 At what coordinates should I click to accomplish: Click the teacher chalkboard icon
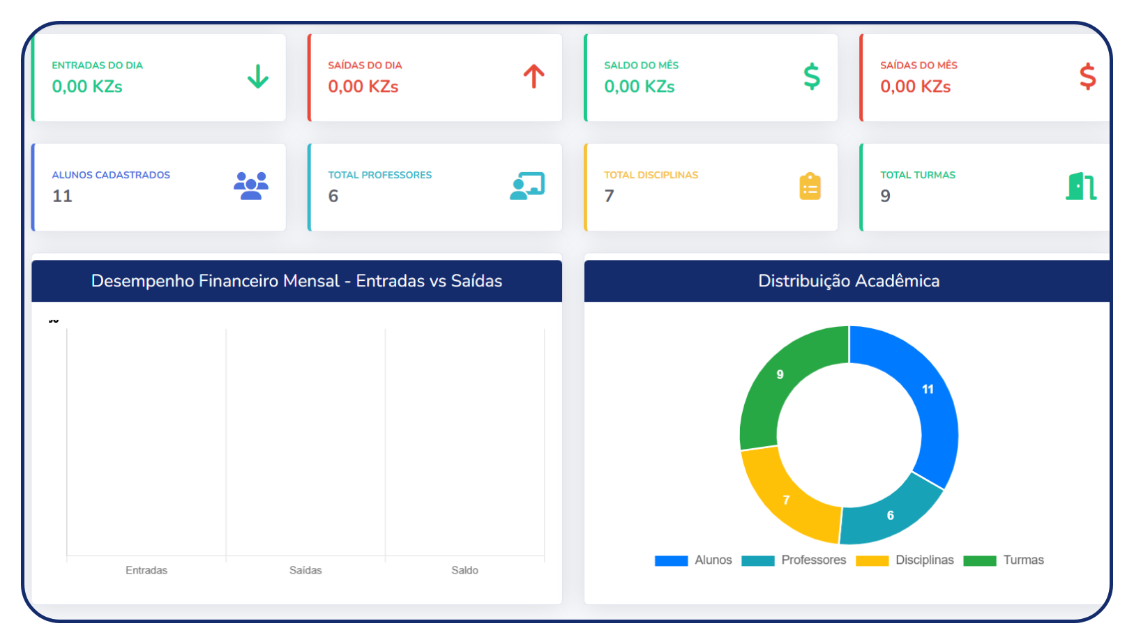(527, 186)
